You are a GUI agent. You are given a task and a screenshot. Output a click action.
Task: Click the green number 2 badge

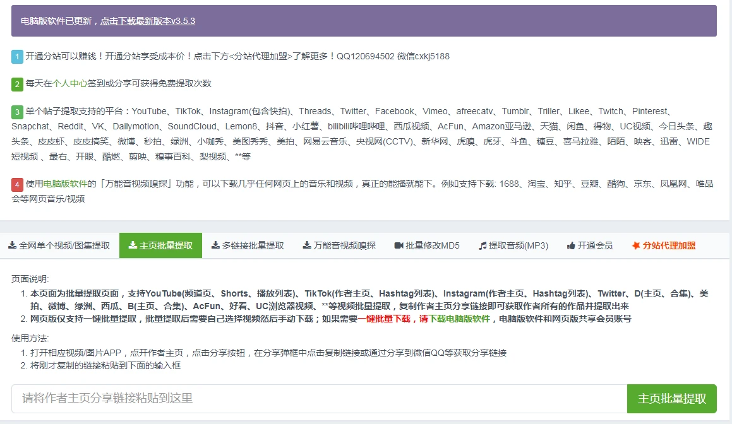17,85
